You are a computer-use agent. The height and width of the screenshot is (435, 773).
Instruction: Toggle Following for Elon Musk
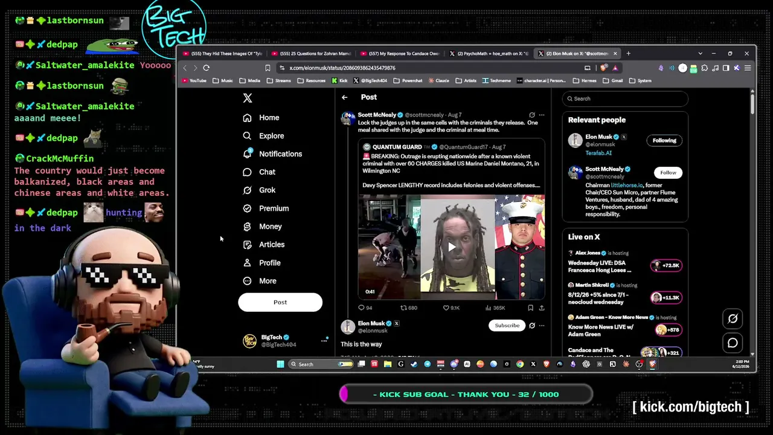pos(664,141)
